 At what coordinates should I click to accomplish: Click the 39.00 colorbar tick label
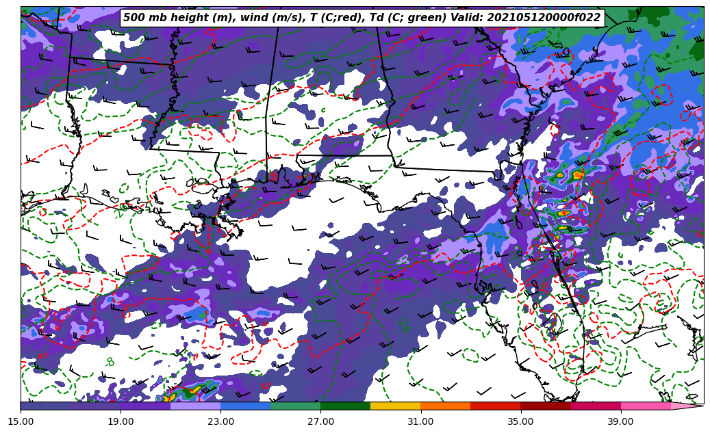click(620, 421)
